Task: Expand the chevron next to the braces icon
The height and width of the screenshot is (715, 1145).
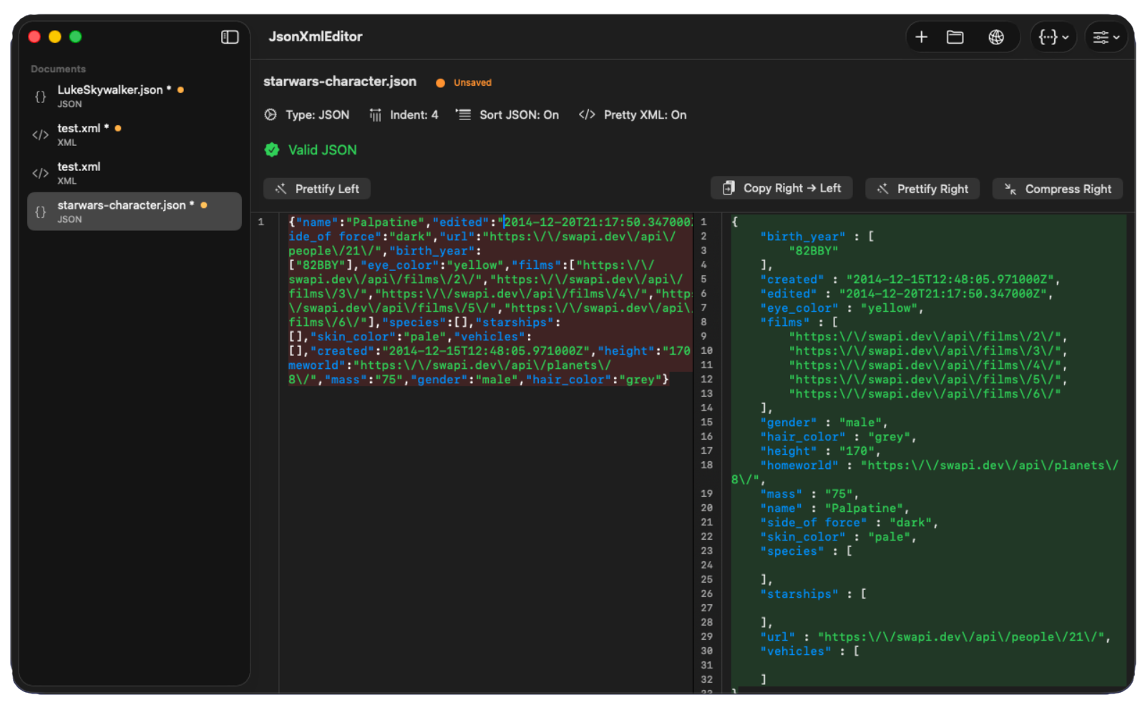Action: click(x=1066, y=36)
